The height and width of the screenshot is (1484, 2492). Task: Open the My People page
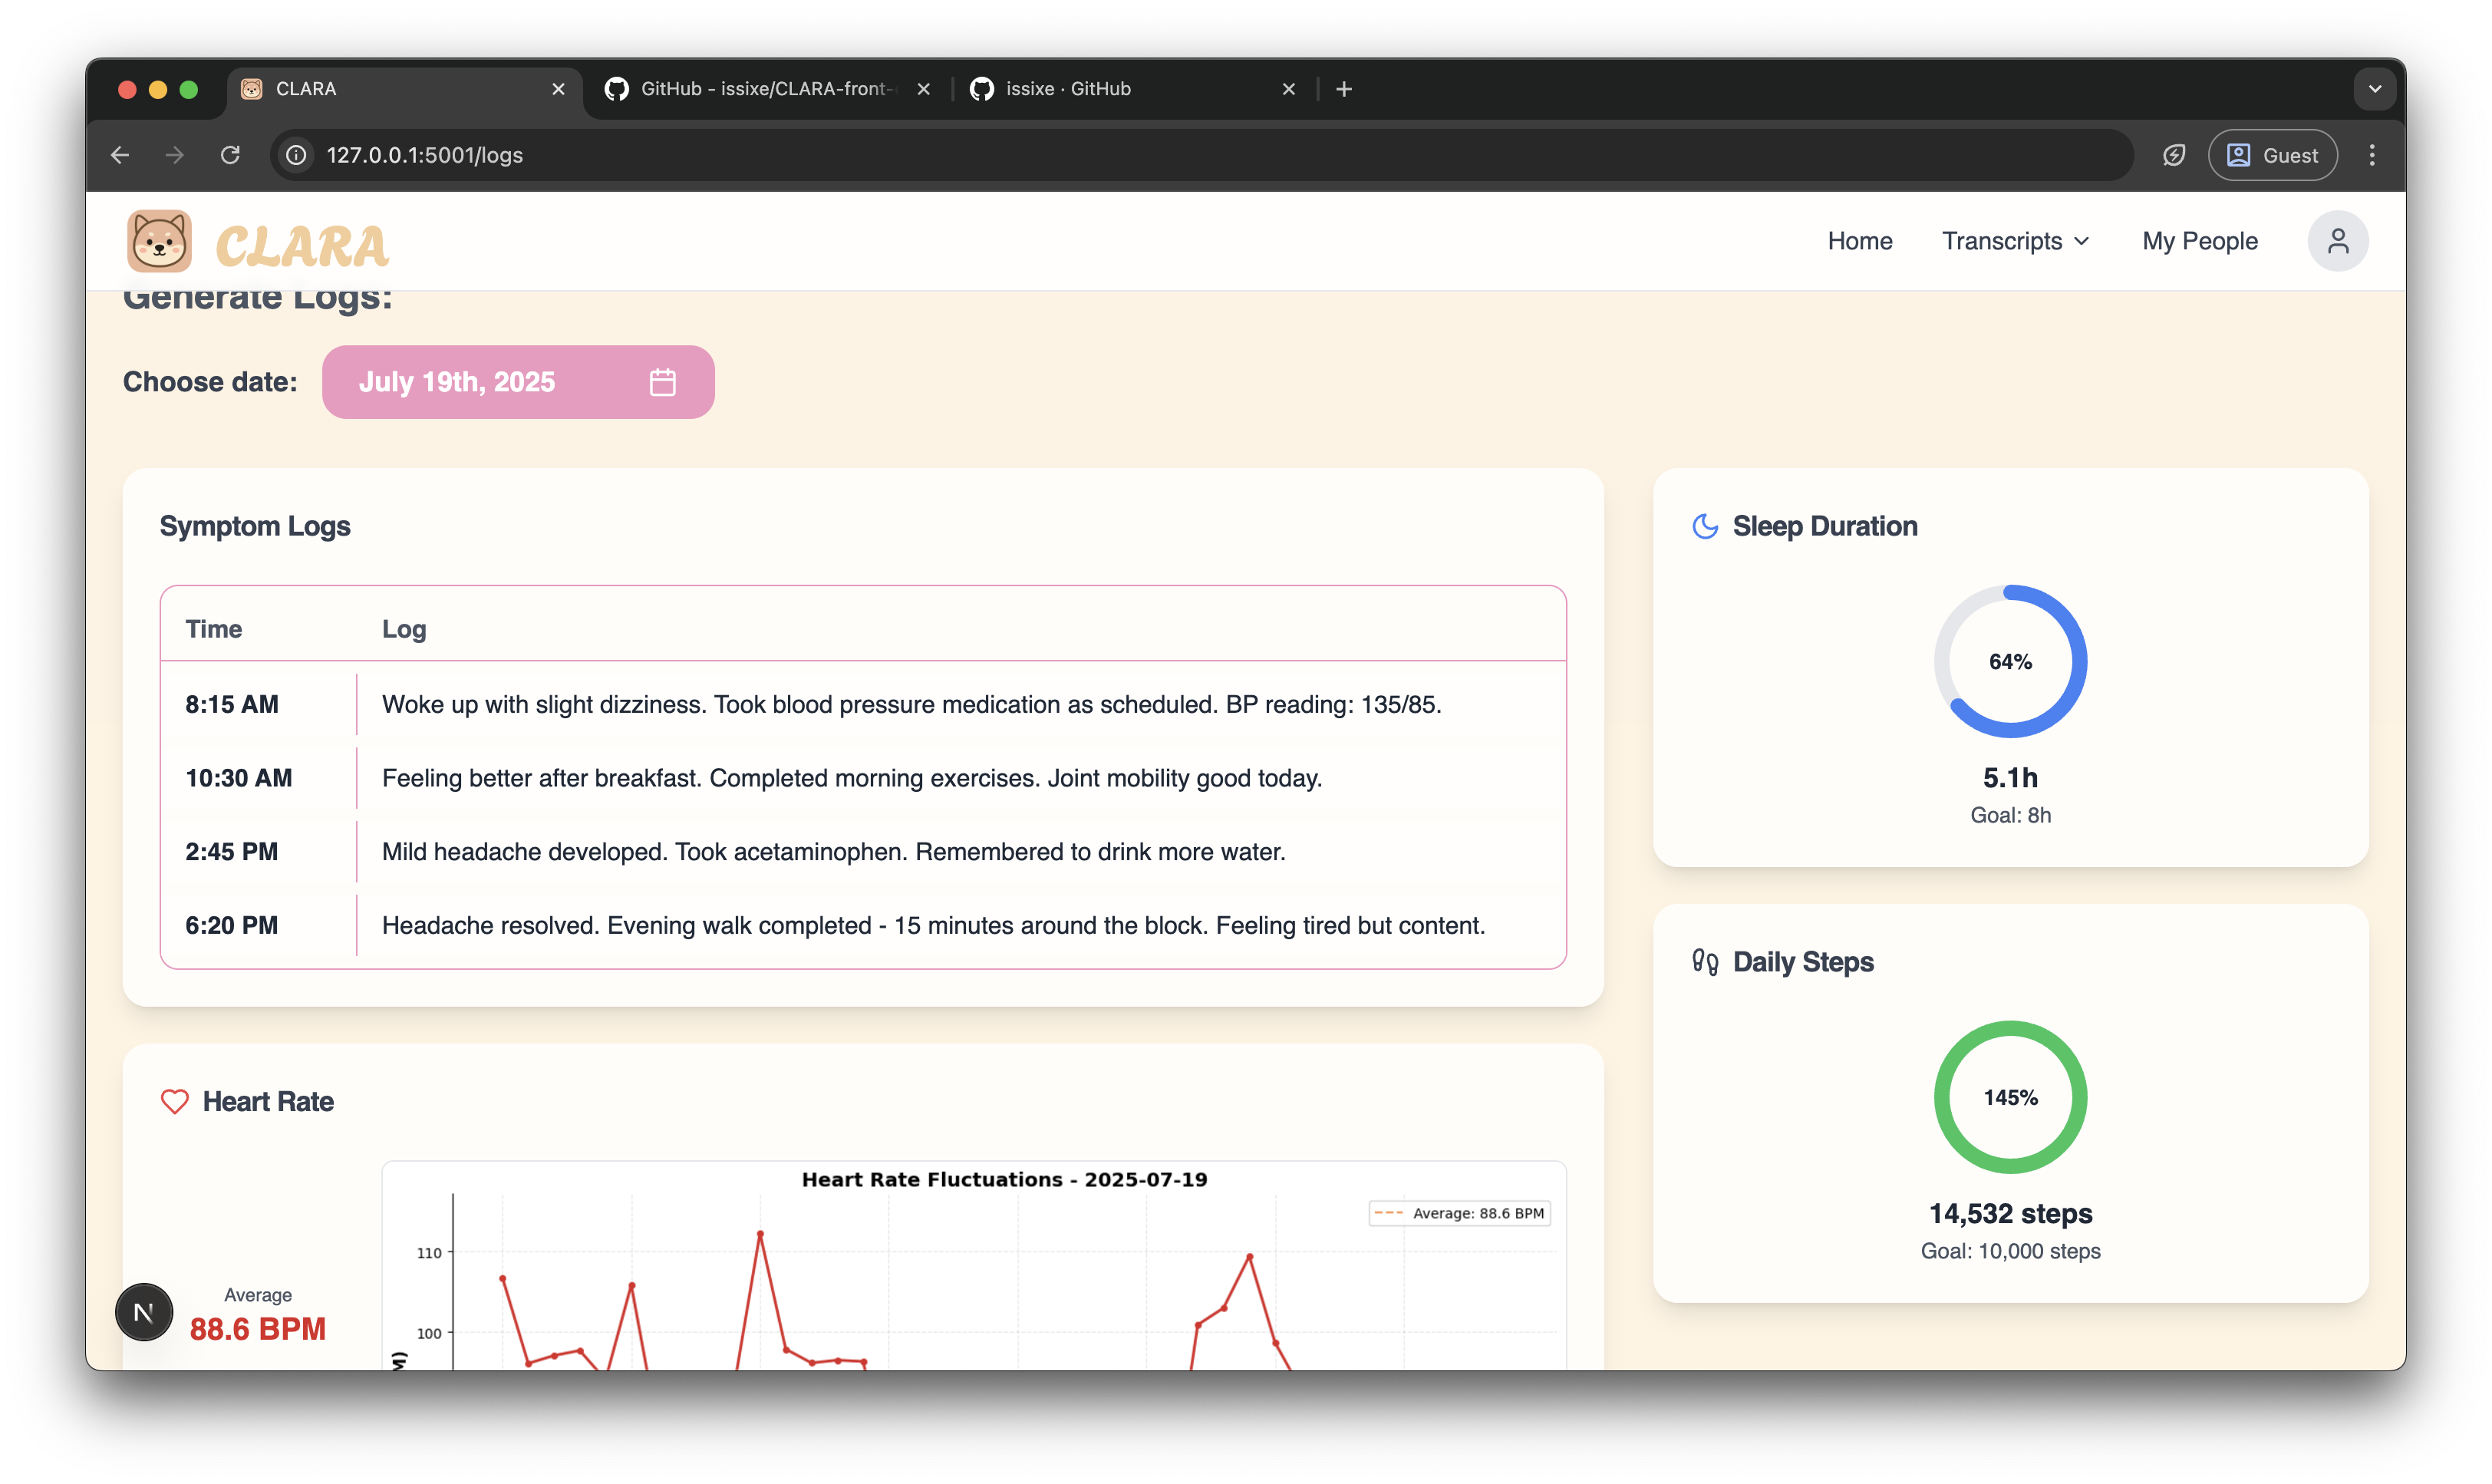(x=2199, y=241)
